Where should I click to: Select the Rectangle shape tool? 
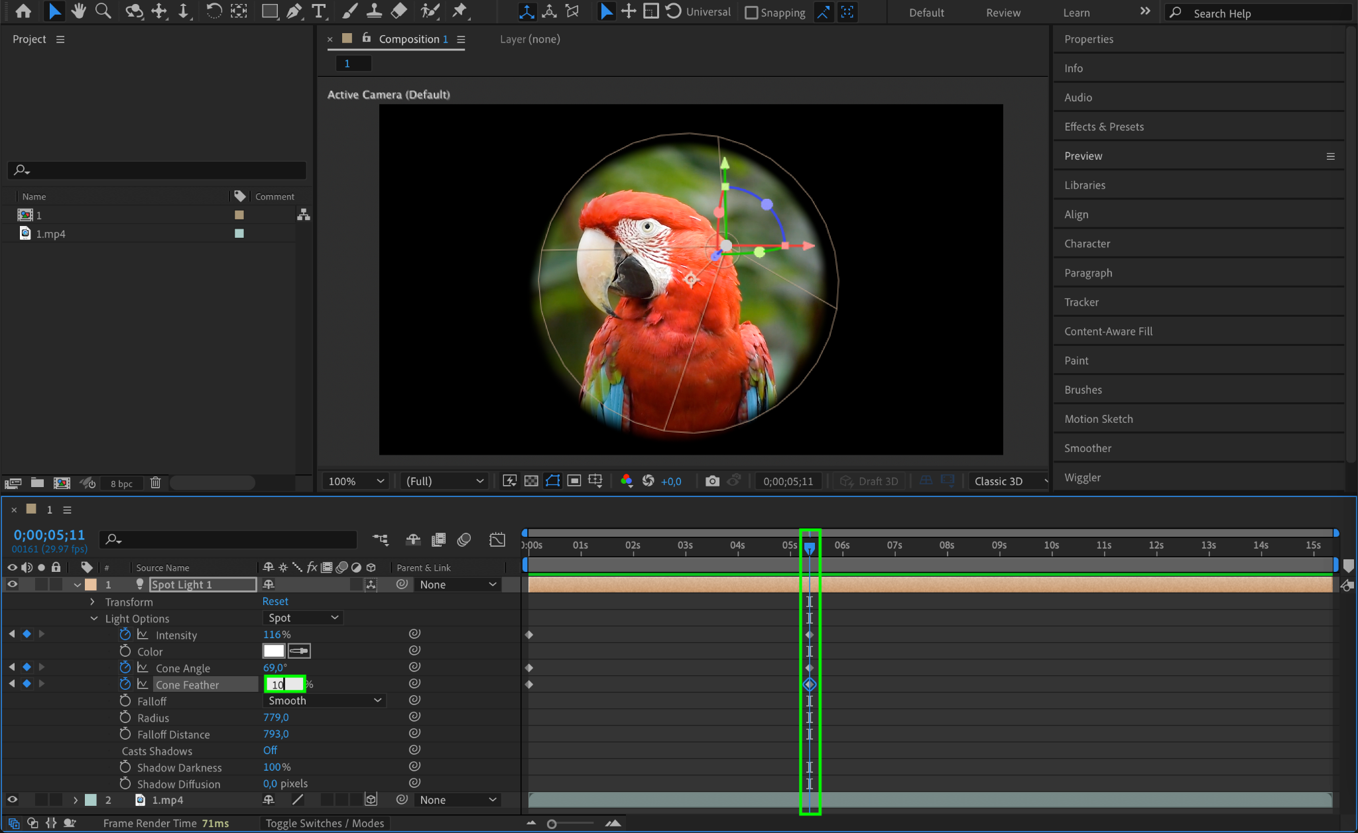269,11
